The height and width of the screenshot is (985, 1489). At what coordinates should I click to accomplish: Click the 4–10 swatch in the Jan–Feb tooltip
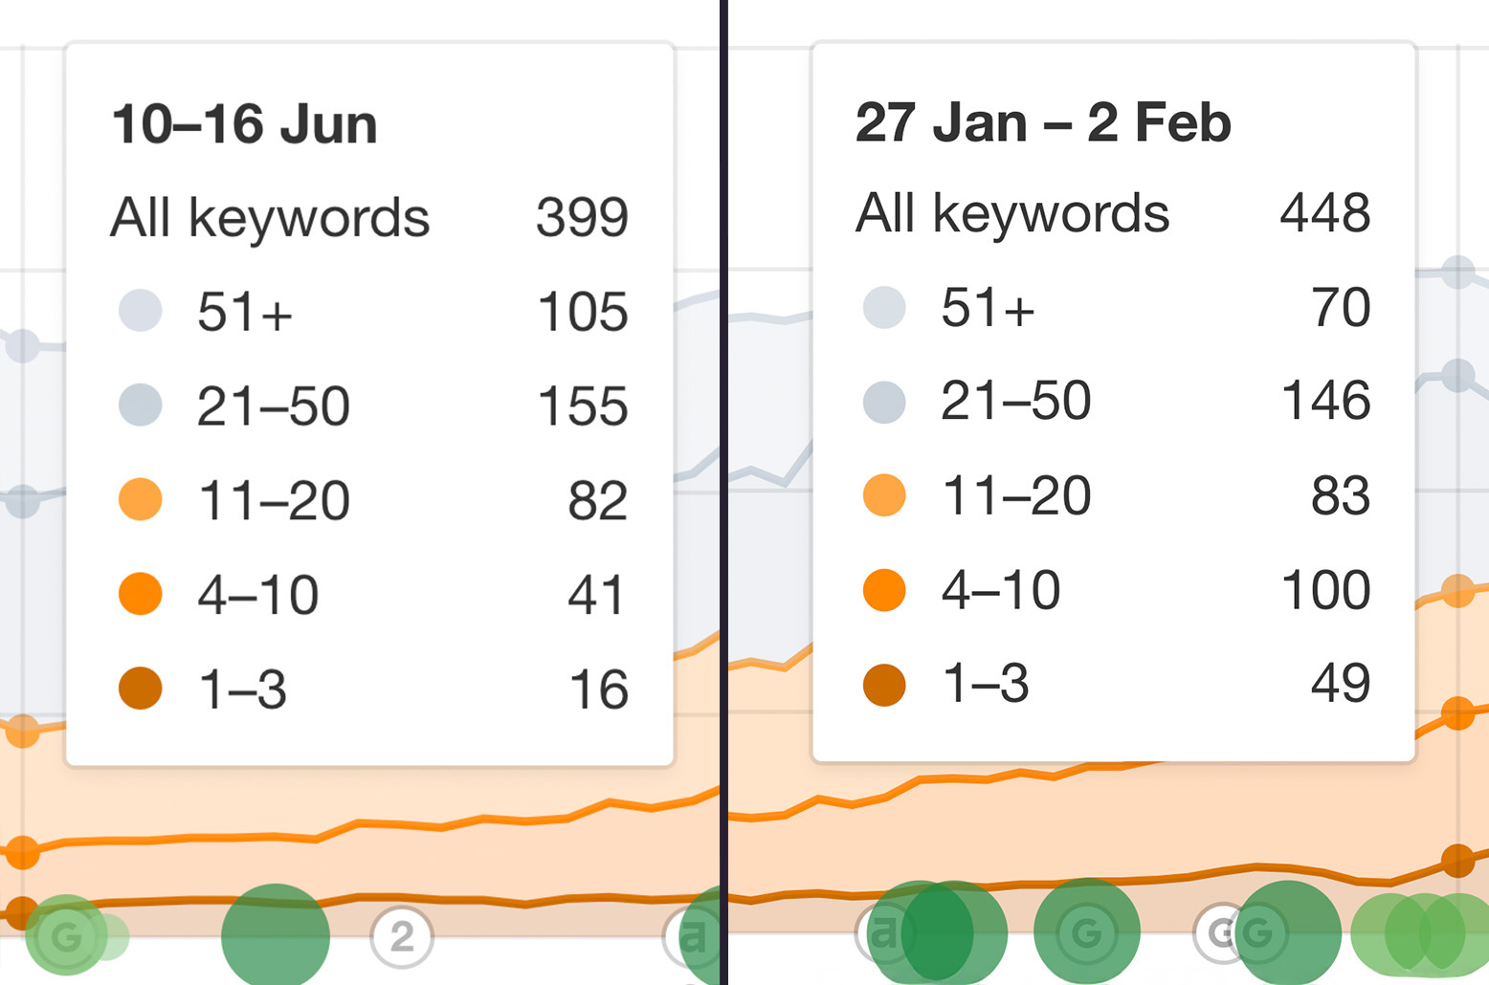coord(884,590)
